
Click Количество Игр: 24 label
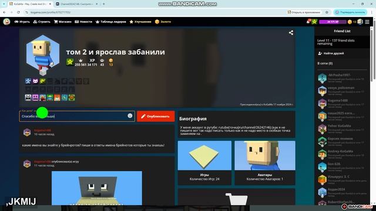pyautogui.click(x=204, y=179)
